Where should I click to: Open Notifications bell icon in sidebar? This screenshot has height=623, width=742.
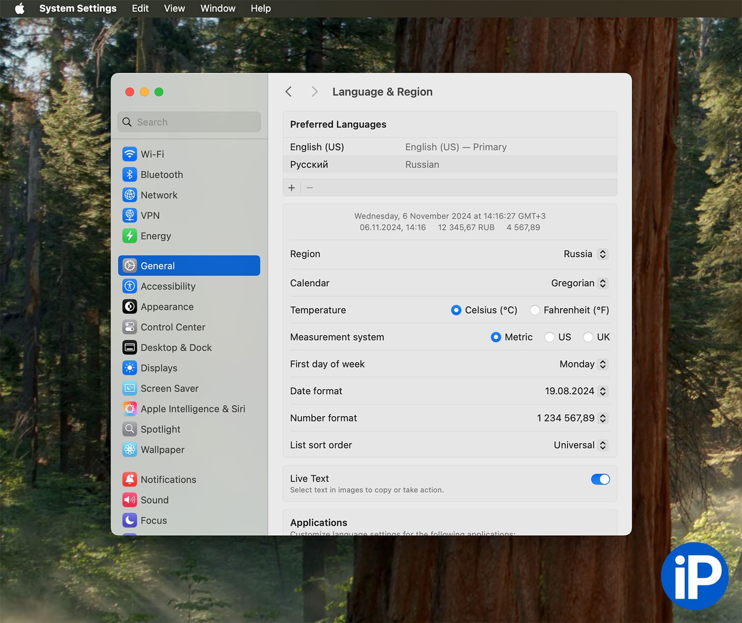click(x=130, y=479)
